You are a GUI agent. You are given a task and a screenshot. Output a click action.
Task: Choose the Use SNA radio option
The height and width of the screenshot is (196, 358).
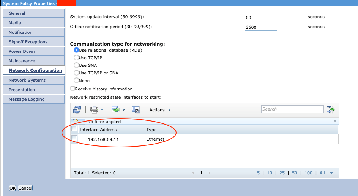pyautogui.click(x=76, y=65)
